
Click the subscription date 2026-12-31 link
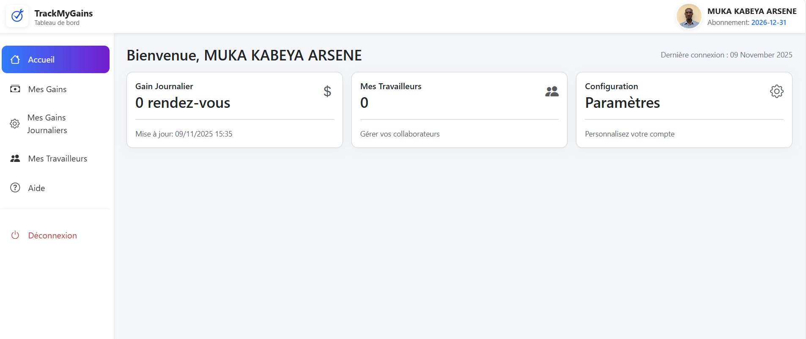pyautogui.click(x=769, y=22)
